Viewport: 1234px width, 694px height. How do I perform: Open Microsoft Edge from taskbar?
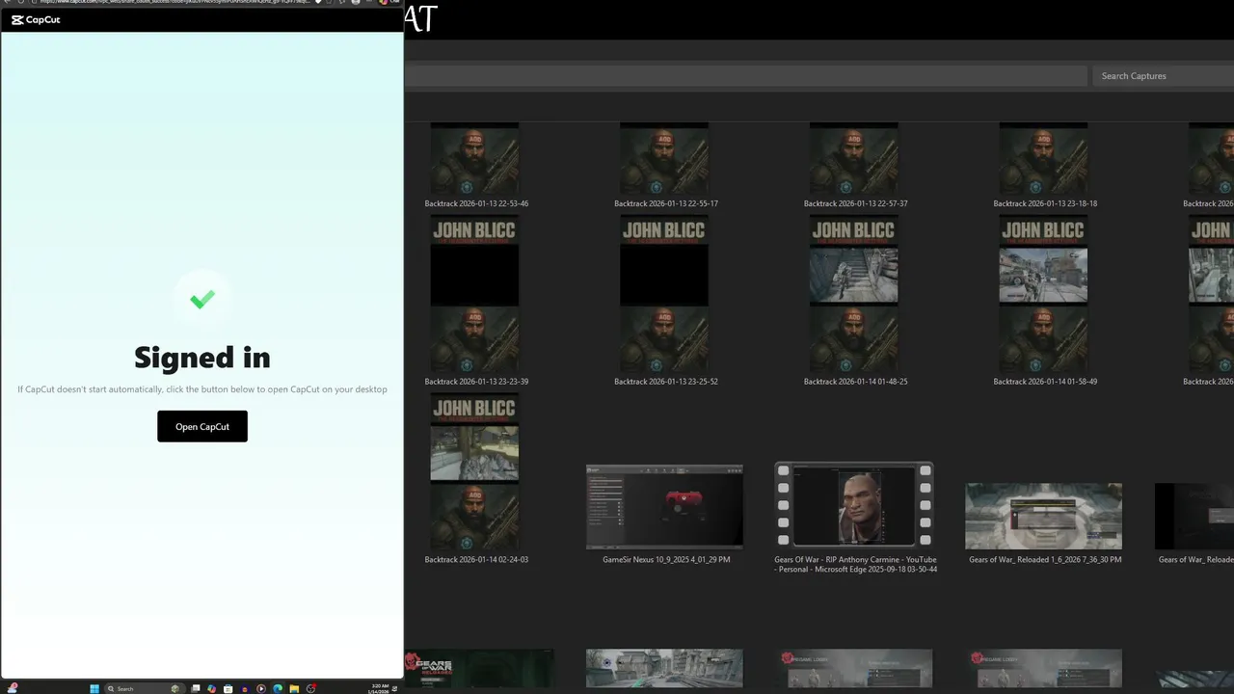coord(278,688)
